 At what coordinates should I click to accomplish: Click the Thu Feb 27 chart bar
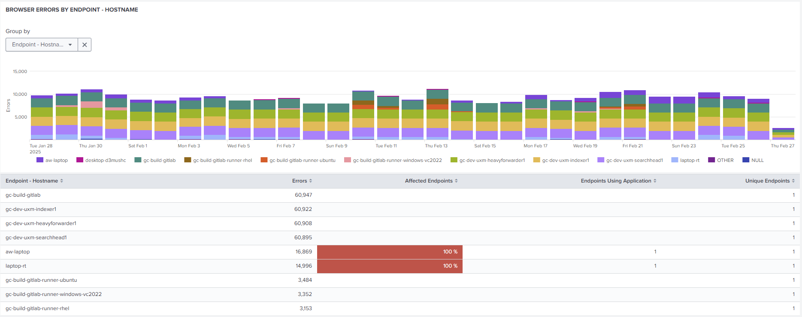point(783,134)
